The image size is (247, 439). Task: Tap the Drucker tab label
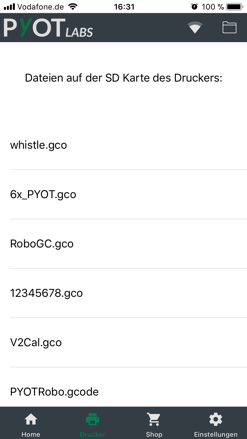pyautogui.click(x=93, y=434)
